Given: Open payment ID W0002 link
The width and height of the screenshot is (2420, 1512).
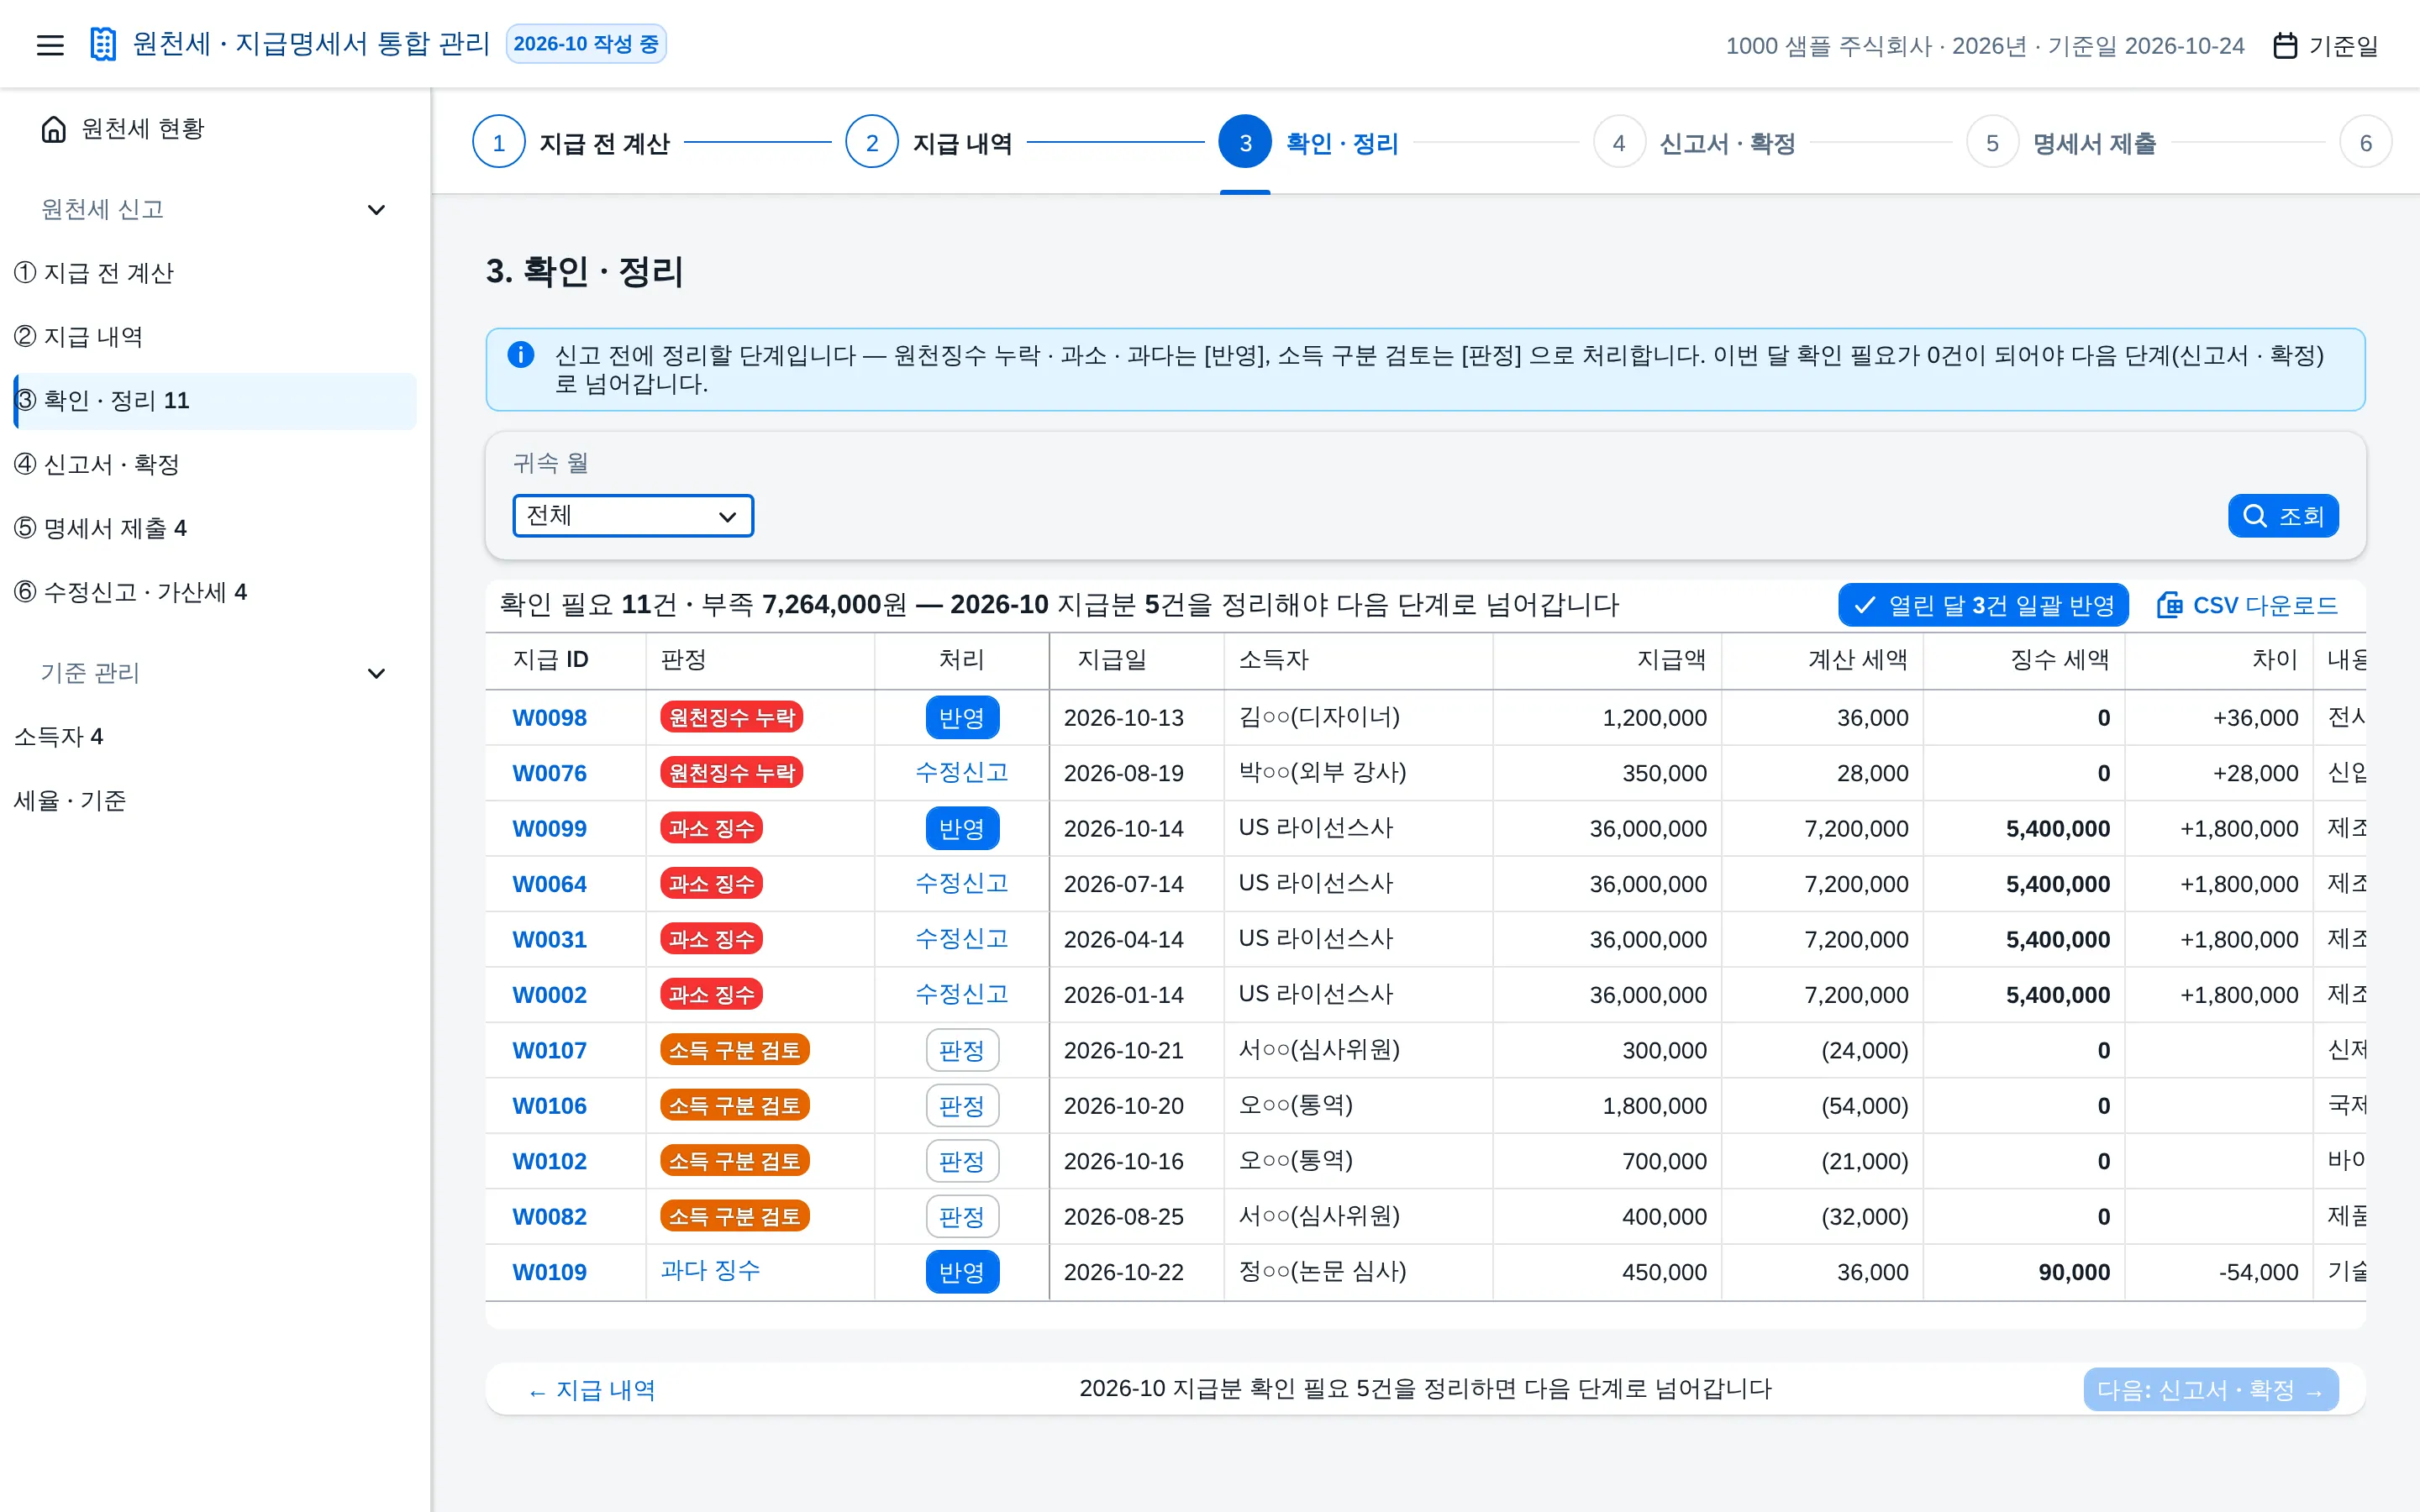Looking at the screenshot, I should [x=549, y=995].
